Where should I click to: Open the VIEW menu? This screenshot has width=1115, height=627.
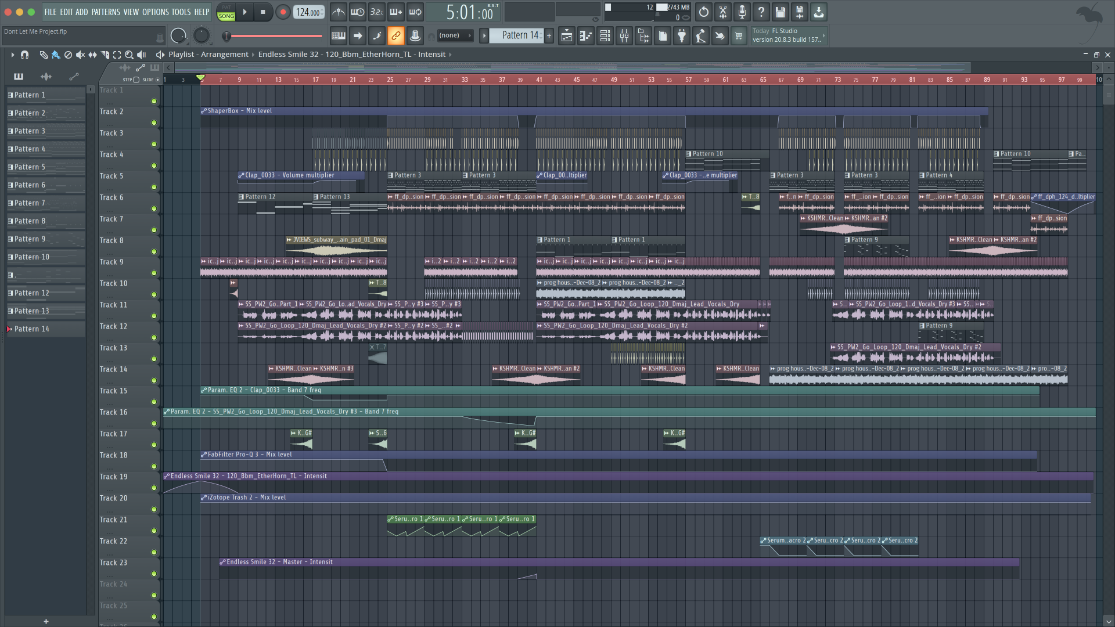pos(131,12)
